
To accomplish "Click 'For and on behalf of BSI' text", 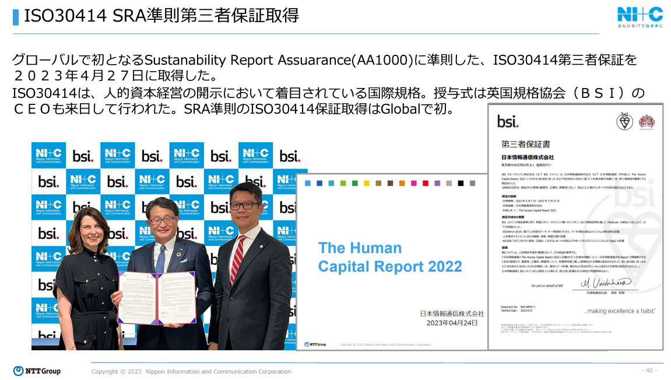I will (547, 286).
